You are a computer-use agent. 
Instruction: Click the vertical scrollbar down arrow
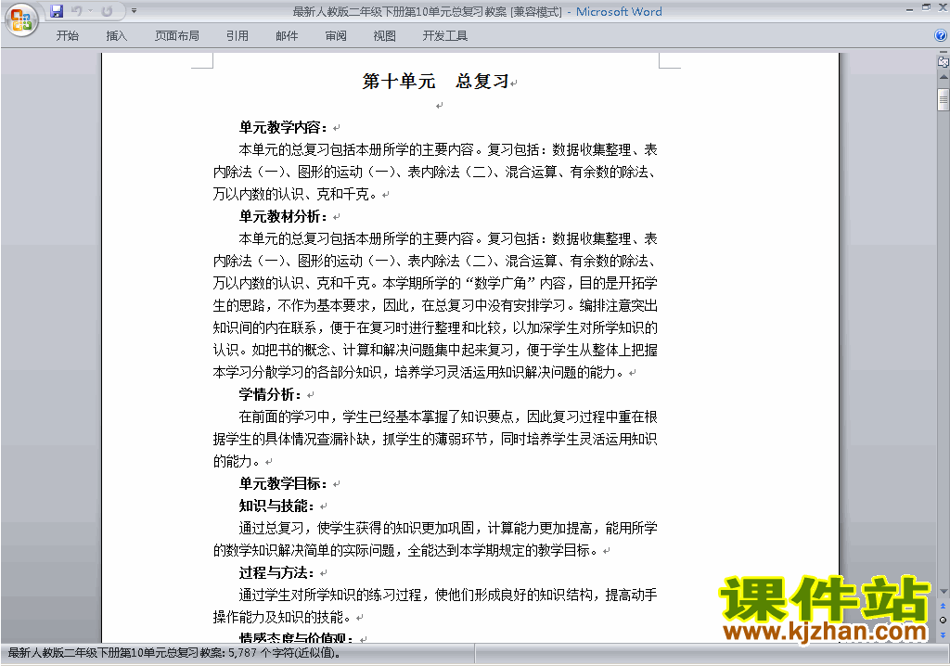tap(944, 592)
